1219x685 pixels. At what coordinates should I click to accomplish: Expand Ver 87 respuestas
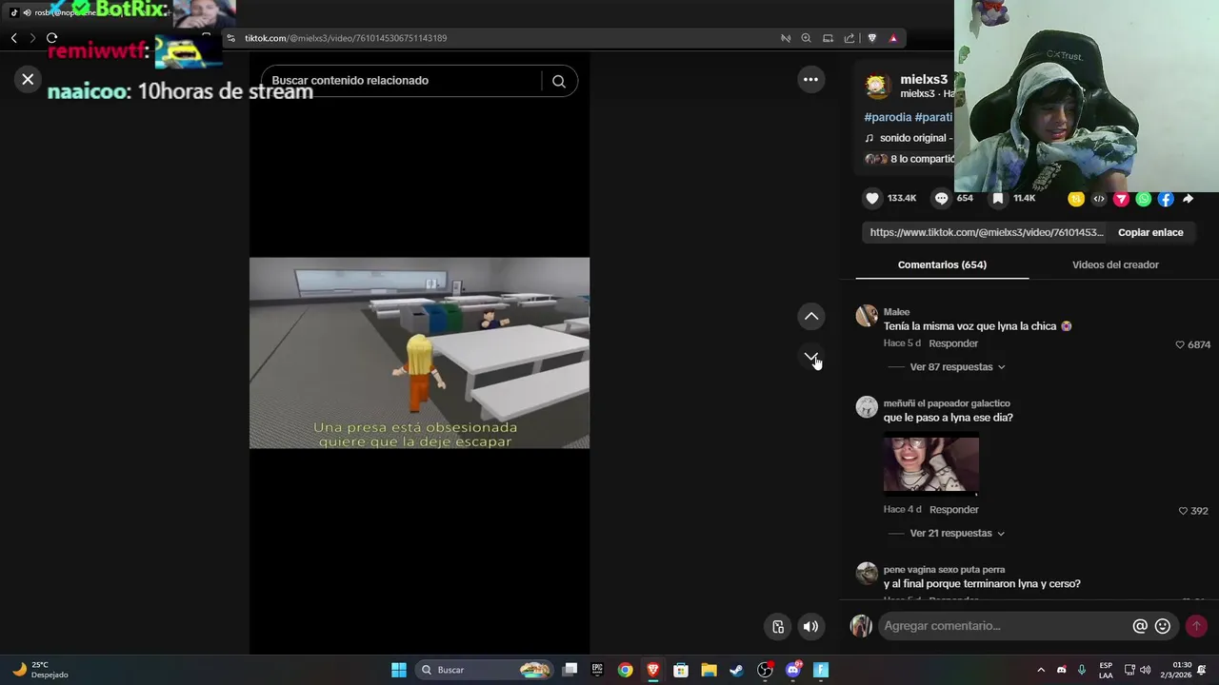[957, 367]
